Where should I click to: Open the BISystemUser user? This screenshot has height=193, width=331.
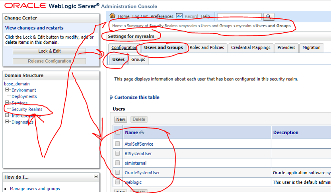coord(138,154)
